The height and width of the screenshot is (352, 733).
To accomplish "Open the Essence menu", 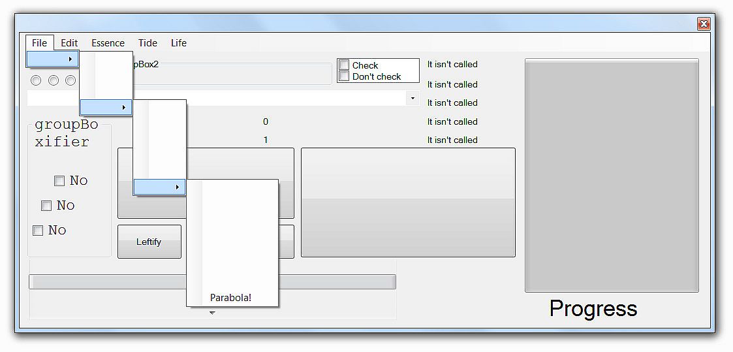I will tap(108, 43).
